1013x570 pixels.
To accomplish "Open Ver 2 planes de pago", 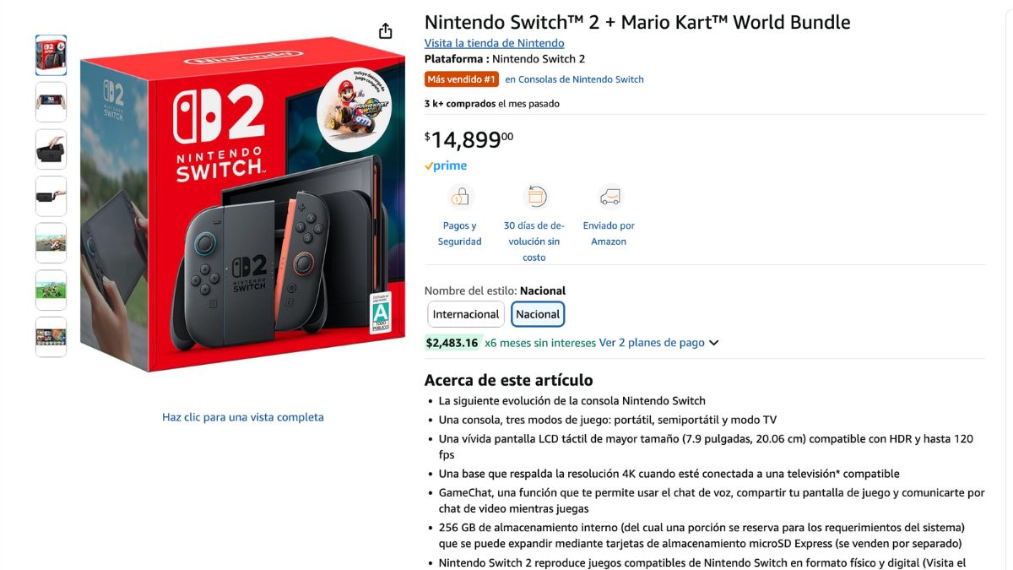I will click(x=652, y=343).
